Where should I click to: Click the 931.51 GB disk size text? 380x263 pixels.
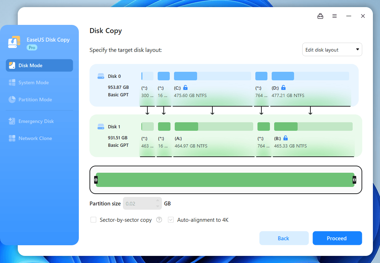tap(118, 138)
